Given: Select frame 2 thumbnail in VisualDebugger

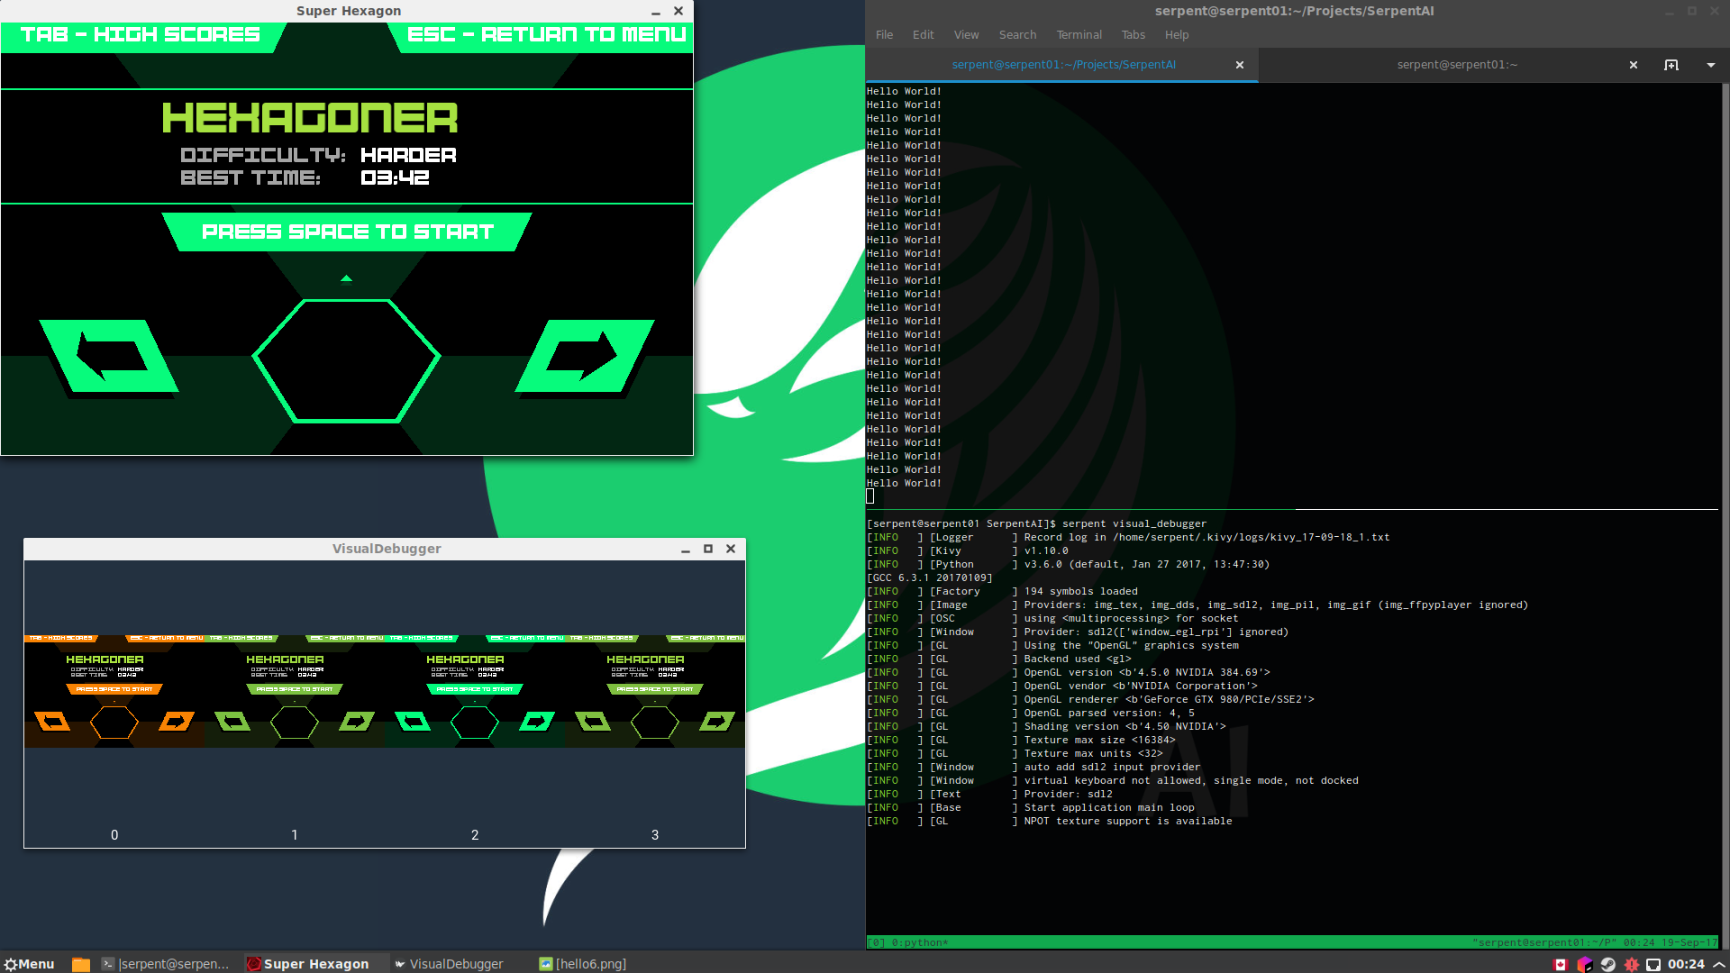Looking at the screenshot, I should (x=475, y=694).
